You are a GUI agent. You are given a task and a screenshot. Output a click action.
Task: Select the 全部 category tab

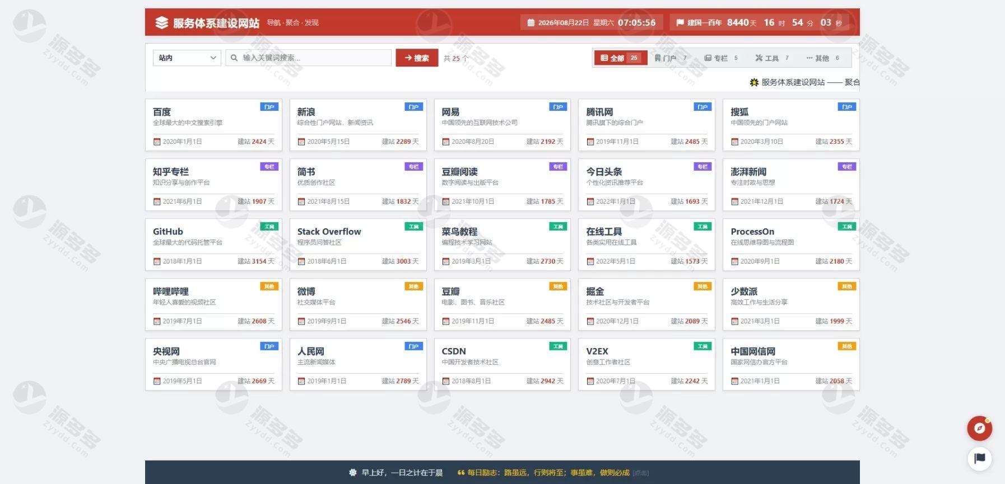click(x=621, y=58)
